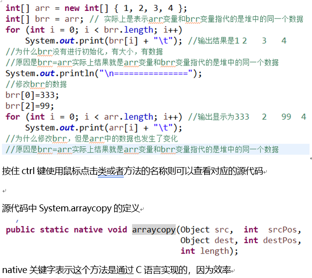Image resolution: width=312 pixels, height=278 pixels.
Task: Click the parameter line 'Object dest, int destPos,'
Action: click(241, 240)
